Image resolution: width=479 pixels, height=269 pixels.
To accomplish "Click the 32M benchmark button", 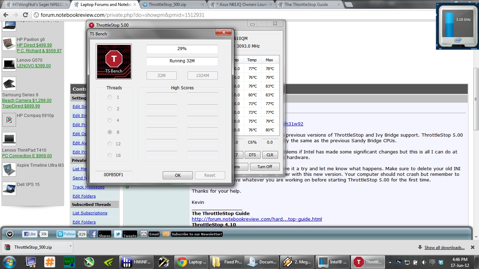I will click(161, 75).
